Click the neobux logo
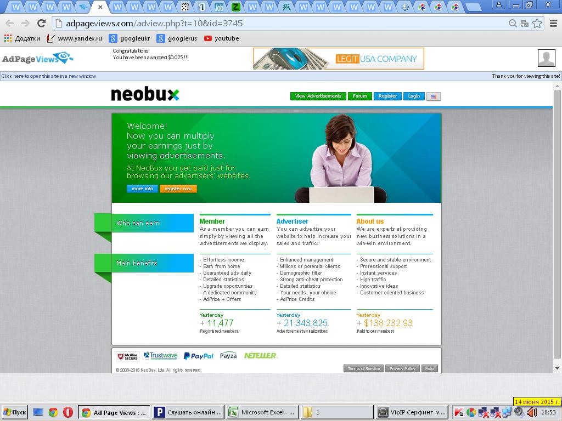Image resolution: width=562 pixels, height=421 pixels. (145, 94)
